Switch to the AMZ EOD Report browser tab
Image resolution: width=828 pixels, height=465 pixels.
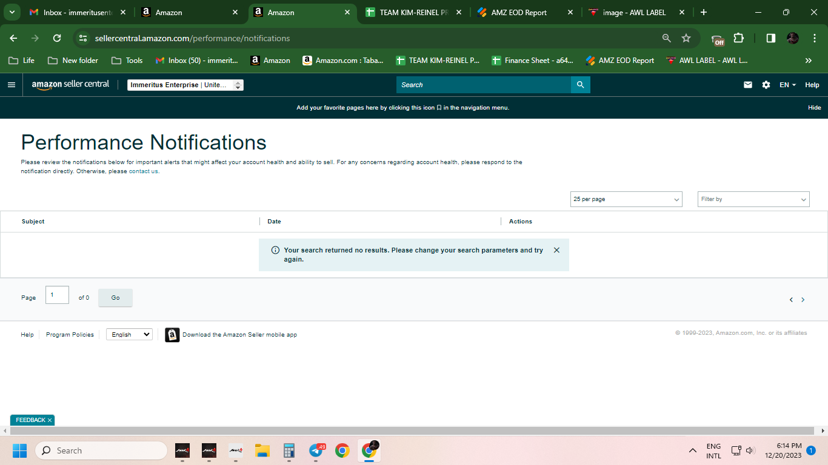click(x=526, y=12)
